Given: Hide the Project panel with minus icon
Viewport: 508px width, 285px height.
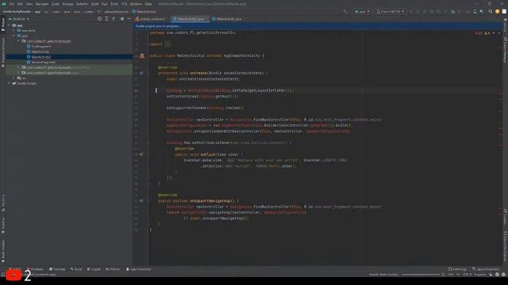Looking at the screenshot, I should point(129,19).
